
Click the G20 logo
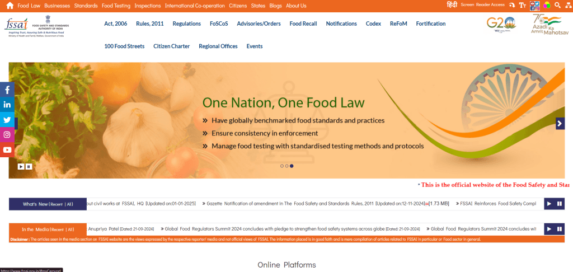tap(501, 25)
